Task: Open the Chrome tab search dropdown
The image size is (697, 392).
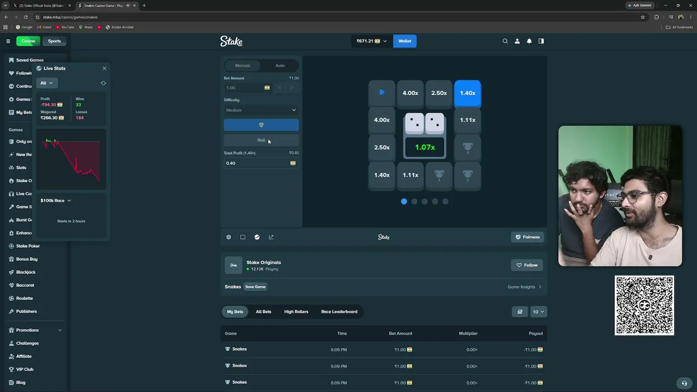Action: point(5,5)
